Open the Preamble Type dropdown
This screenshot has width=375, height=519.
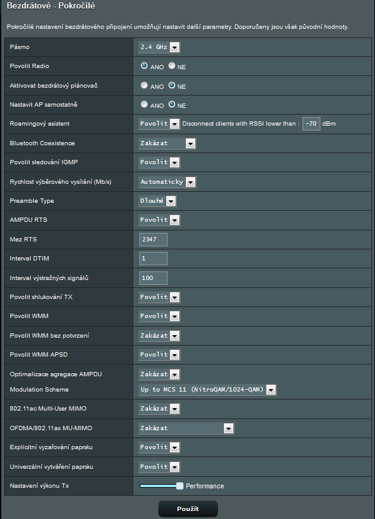(158, 200)
